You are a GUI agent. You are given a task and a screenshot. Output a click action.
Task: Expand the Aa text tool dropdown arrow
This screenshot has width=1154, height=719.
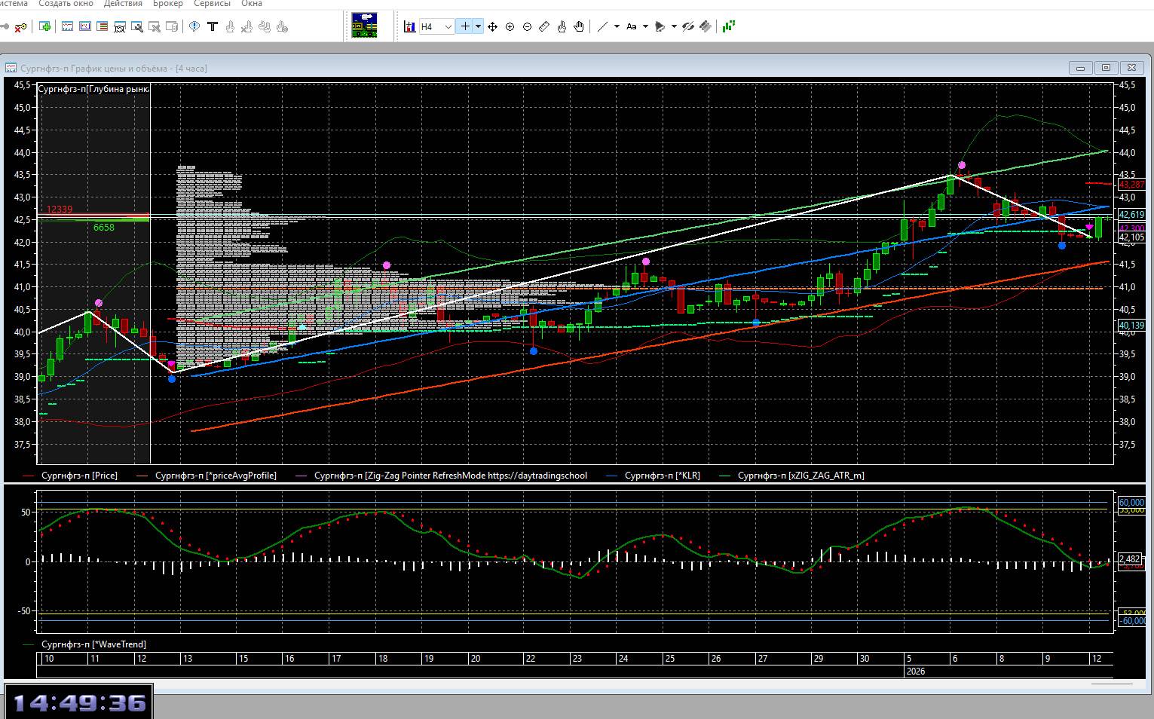pyautogui.click(x=645, y=26)
